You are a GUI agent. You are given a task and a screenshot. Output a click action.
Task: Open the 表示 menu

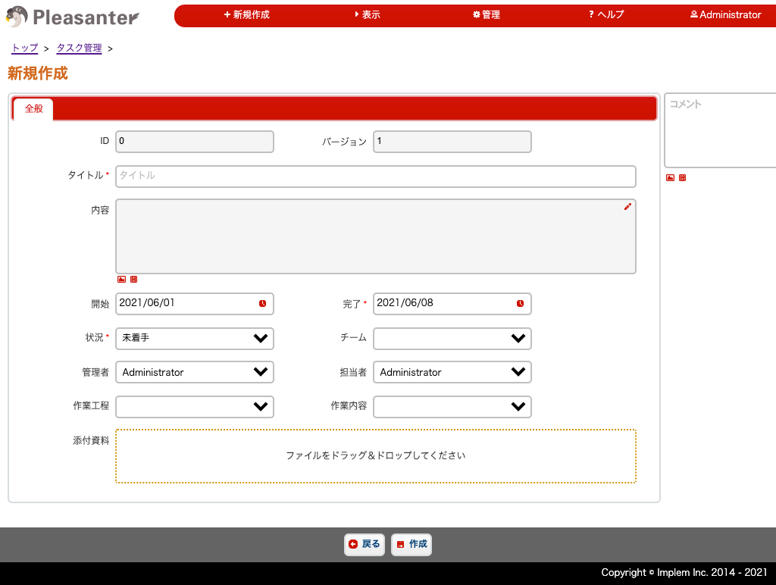[x=368, y=15]
